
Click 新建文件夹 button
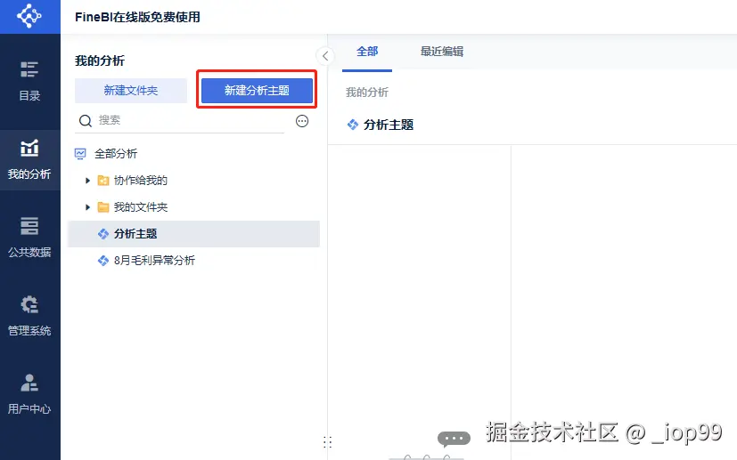coord(131,90)
